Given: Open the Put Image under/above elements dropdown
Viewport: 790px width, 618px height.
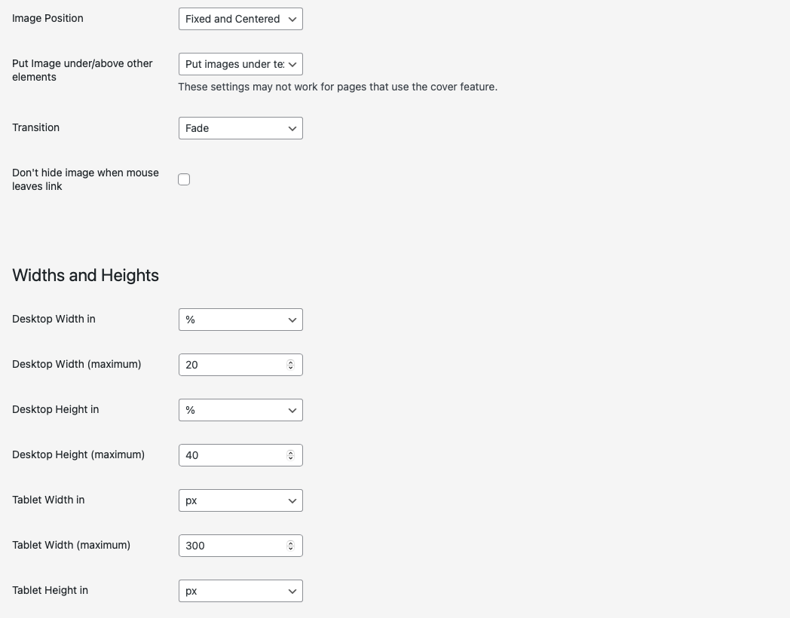Looking at the screenshot, I should point(240,64).
